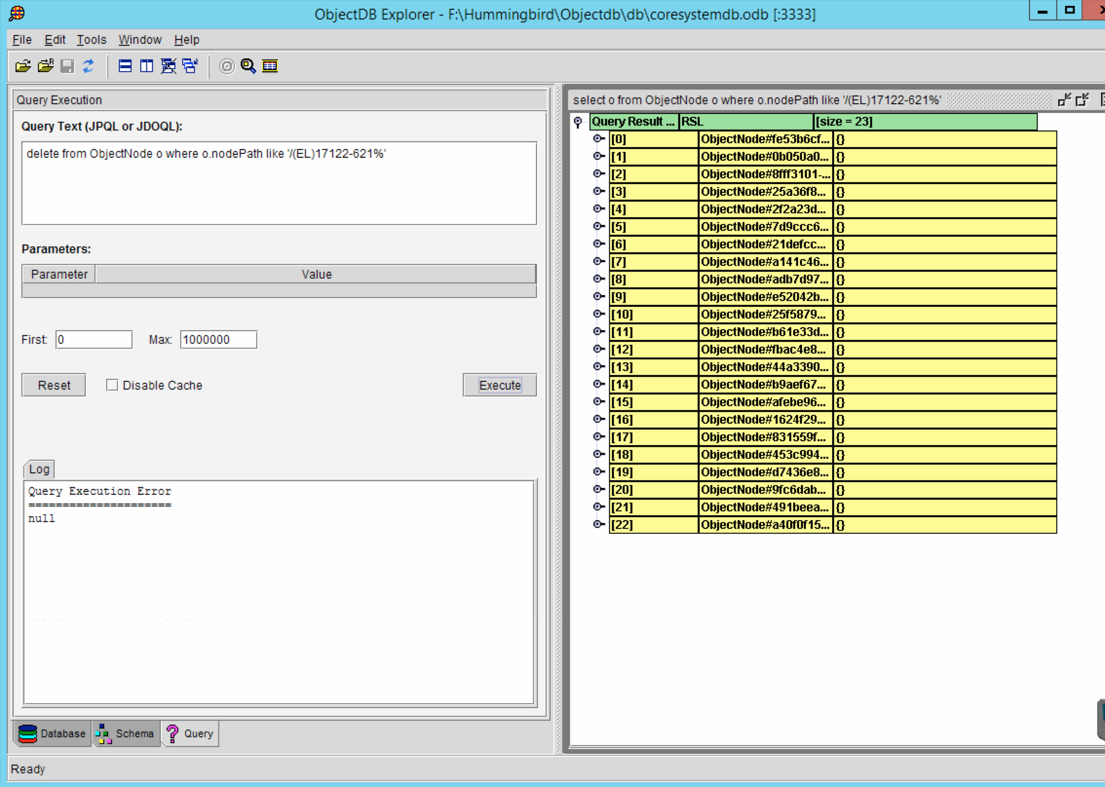Switch to the Database tab
The image size is (1105, 787).
click(x=52, y=733)
